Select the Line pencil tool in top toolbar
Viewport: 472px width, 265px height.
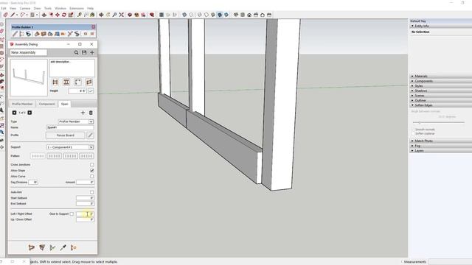point(13,15)
